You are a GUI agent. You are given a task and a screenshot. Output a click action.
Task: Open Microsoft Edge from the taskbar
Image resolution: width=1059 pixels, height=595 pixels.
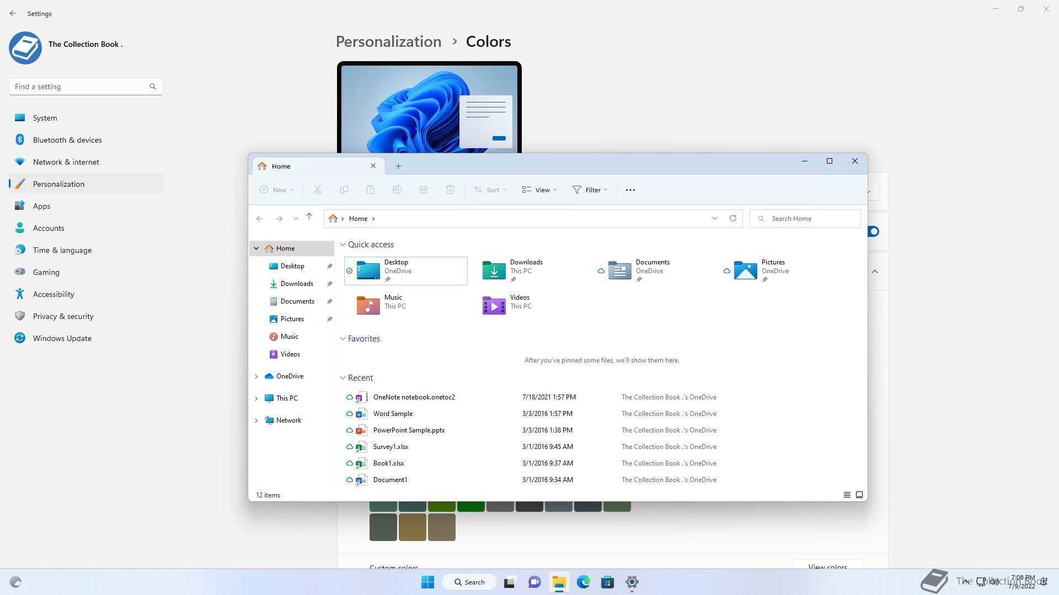584,582
